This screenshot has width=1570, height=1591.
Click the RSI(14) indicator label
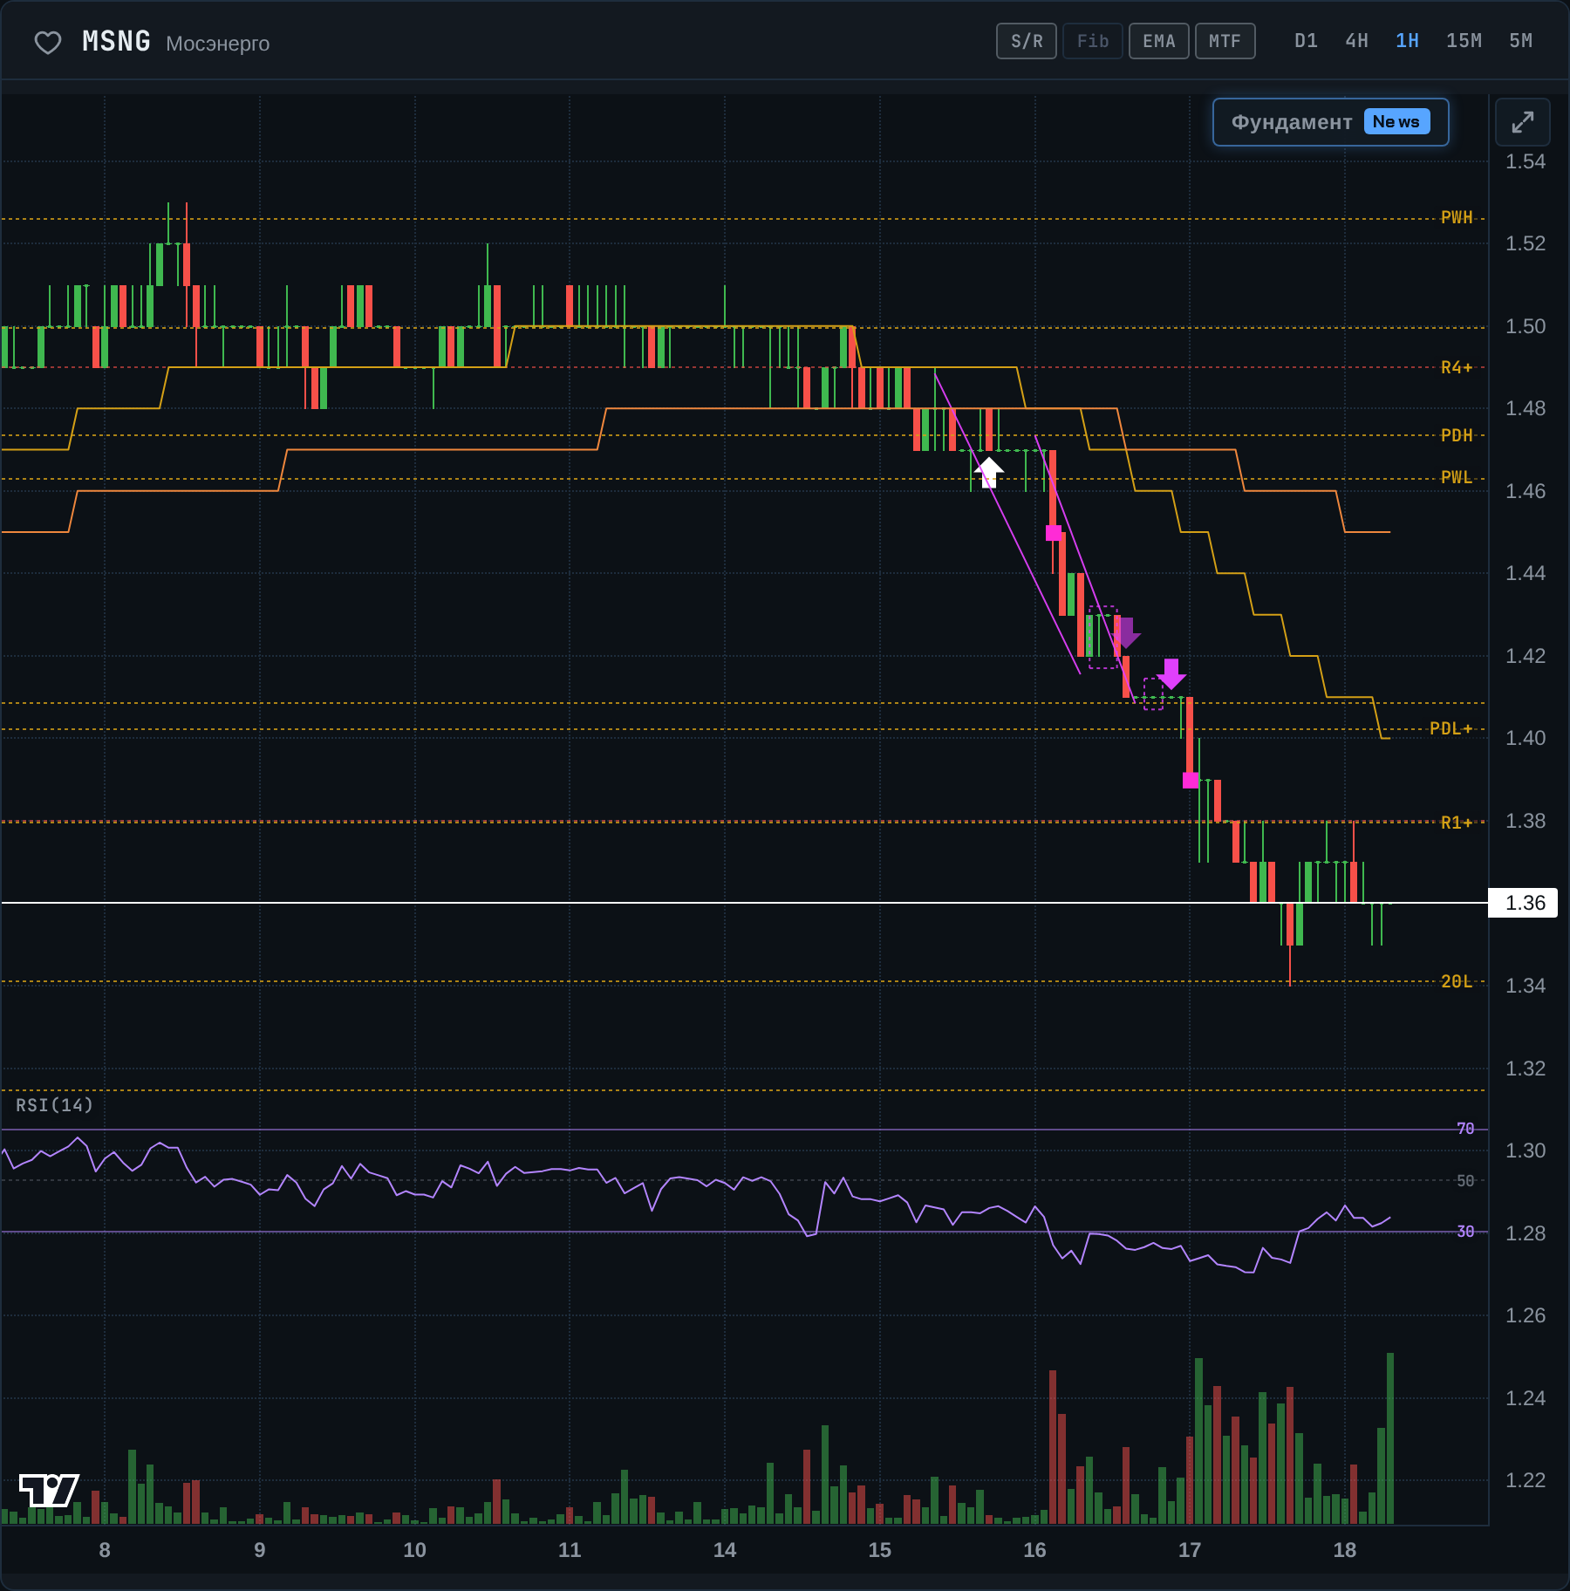(x=54, y=1105)
